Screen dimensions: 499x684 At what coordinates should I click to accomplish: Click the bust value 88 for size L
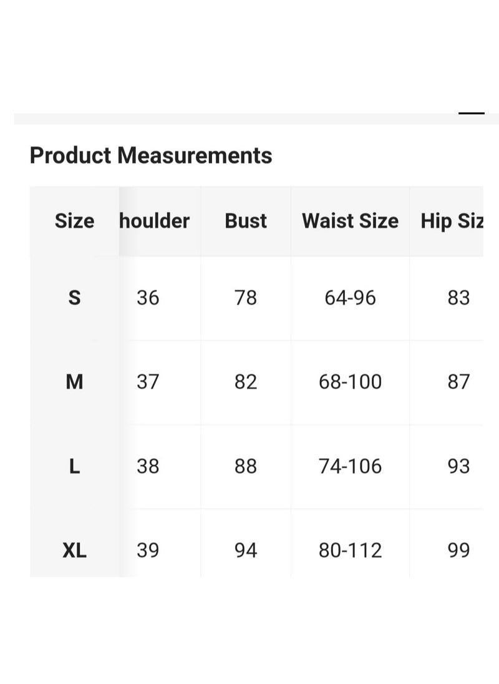click(246, 466)
